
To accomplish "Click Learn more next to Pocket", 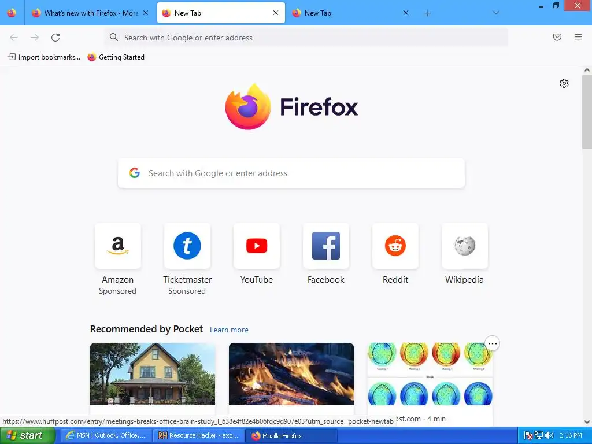I will [229, 330].
